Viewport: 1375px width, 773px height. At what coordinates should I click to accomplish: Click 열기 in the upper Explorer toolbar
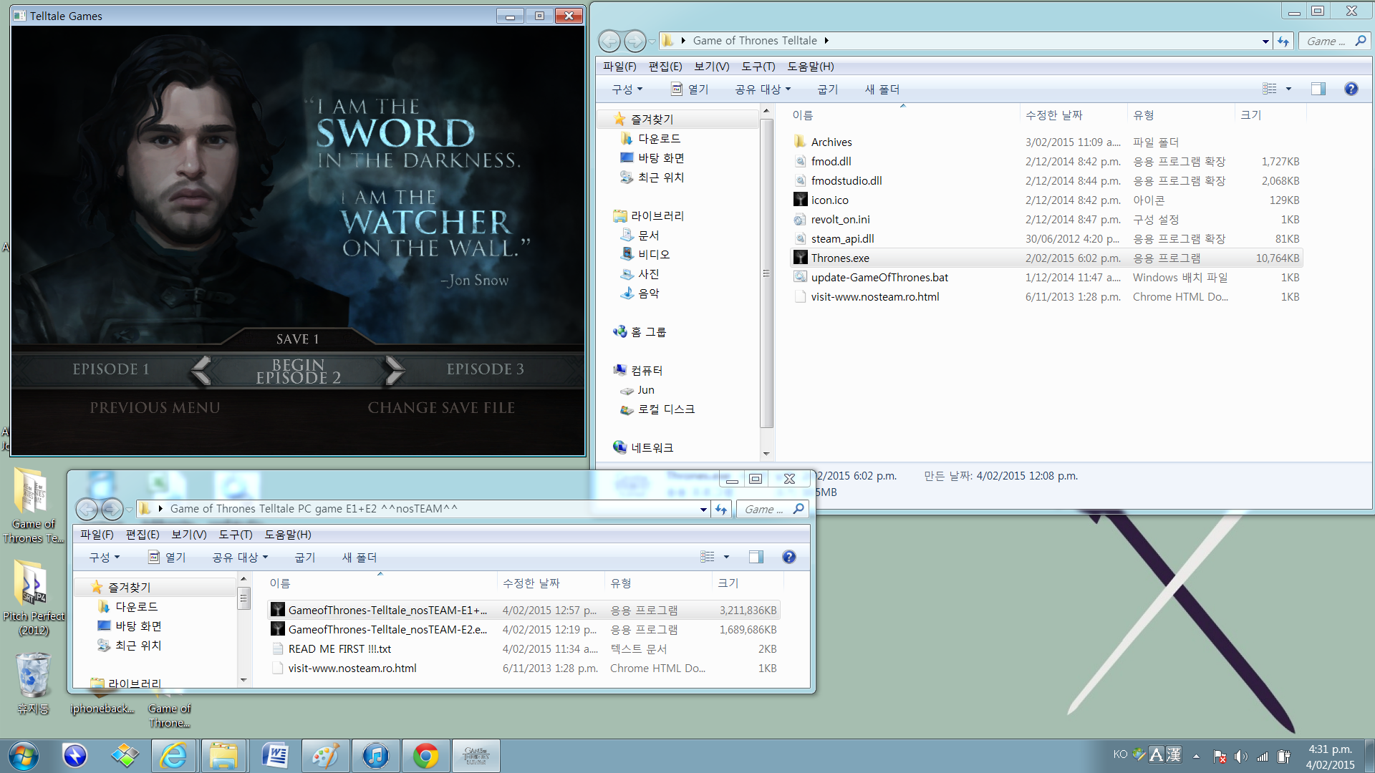[x=690, y=89]
